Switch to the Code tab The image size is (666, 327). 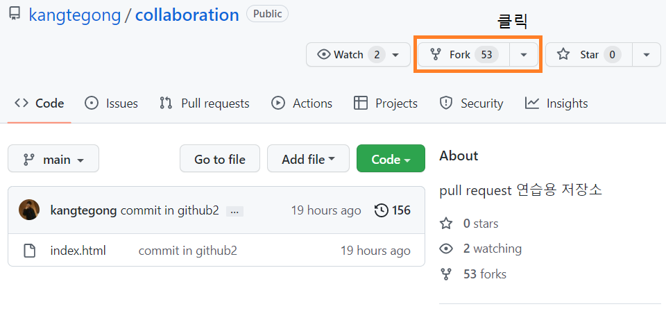40,103
